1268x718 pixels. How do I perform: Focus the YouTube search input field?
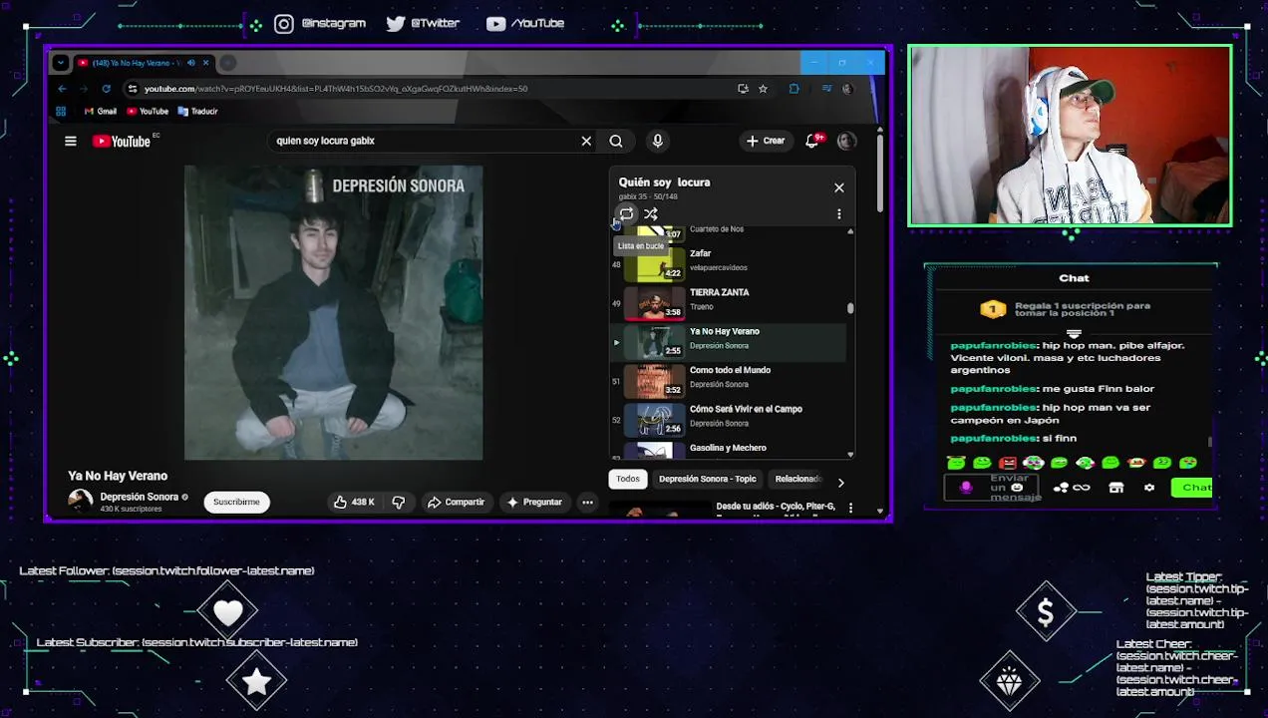(424, 141)
